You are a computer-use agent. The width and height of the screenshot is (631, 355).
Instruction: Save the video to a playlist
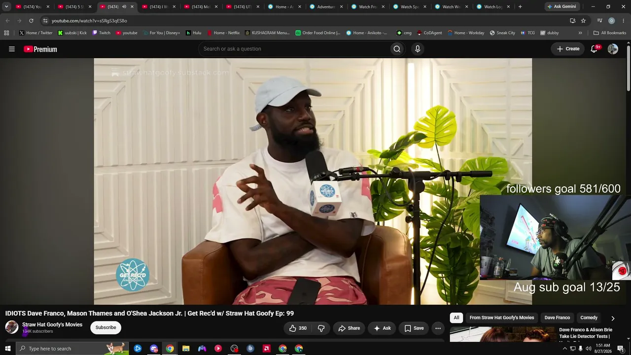pyautogui.click(x=414, y=328)
